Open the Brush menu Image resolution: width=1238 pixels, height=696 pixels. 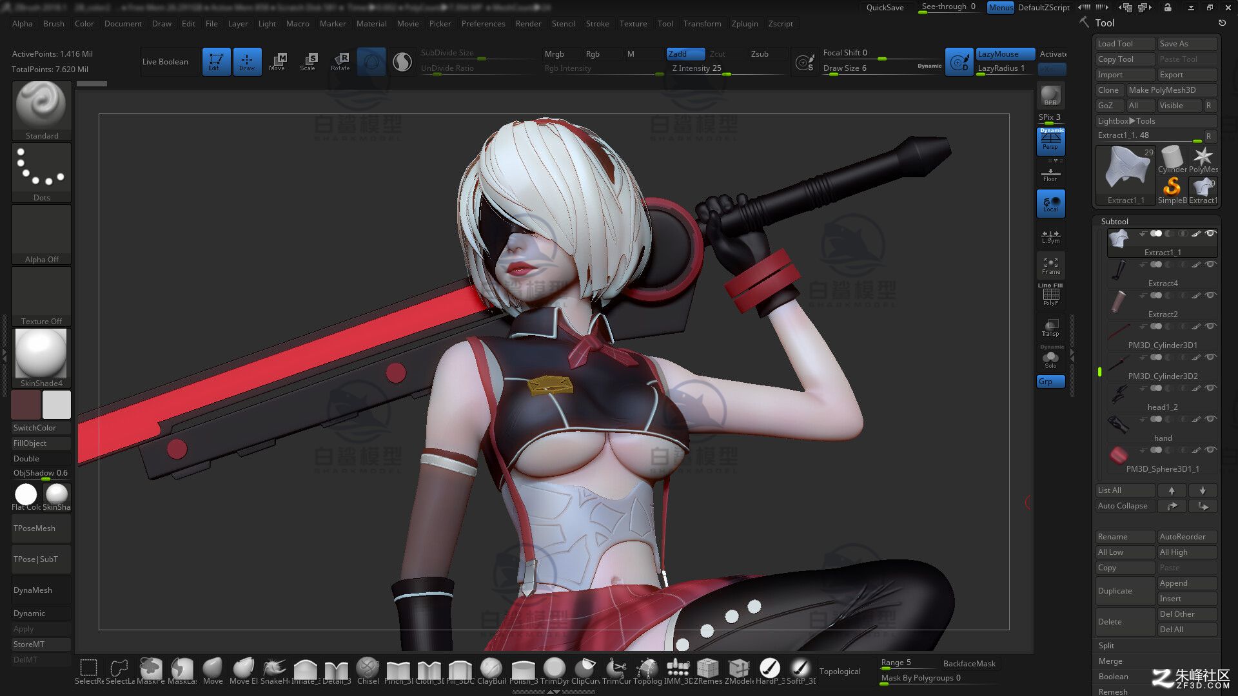[x=54, y=23]
